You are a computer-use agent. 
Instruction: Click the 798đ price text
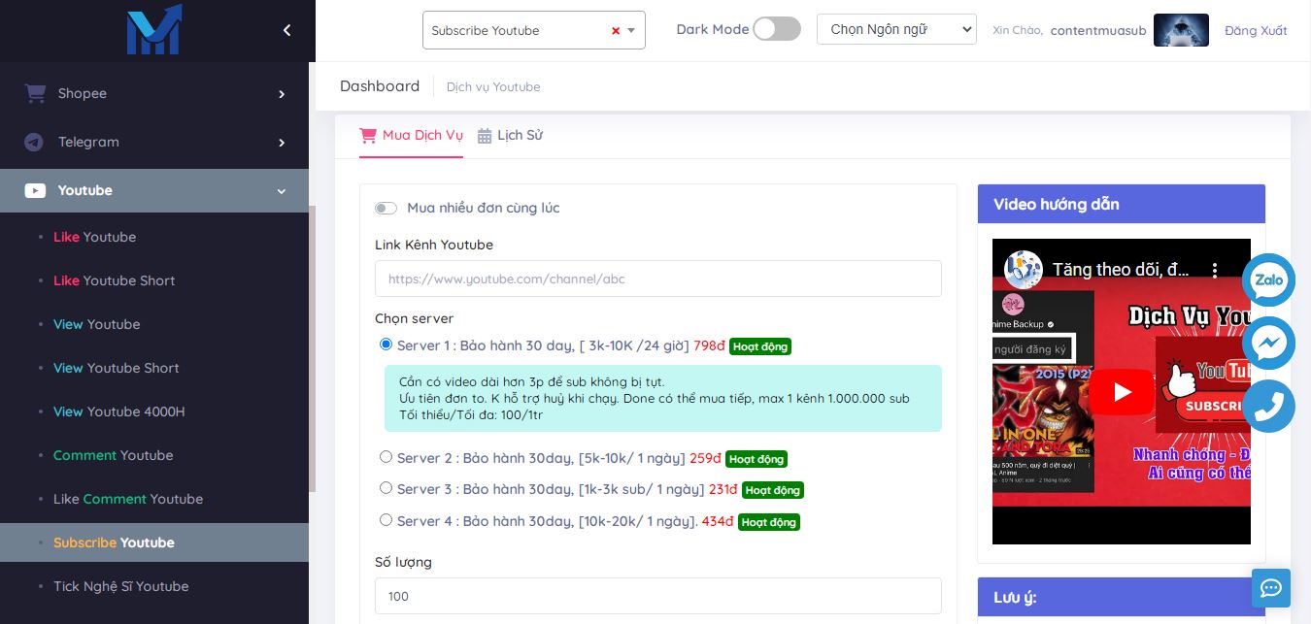[709, 345]
